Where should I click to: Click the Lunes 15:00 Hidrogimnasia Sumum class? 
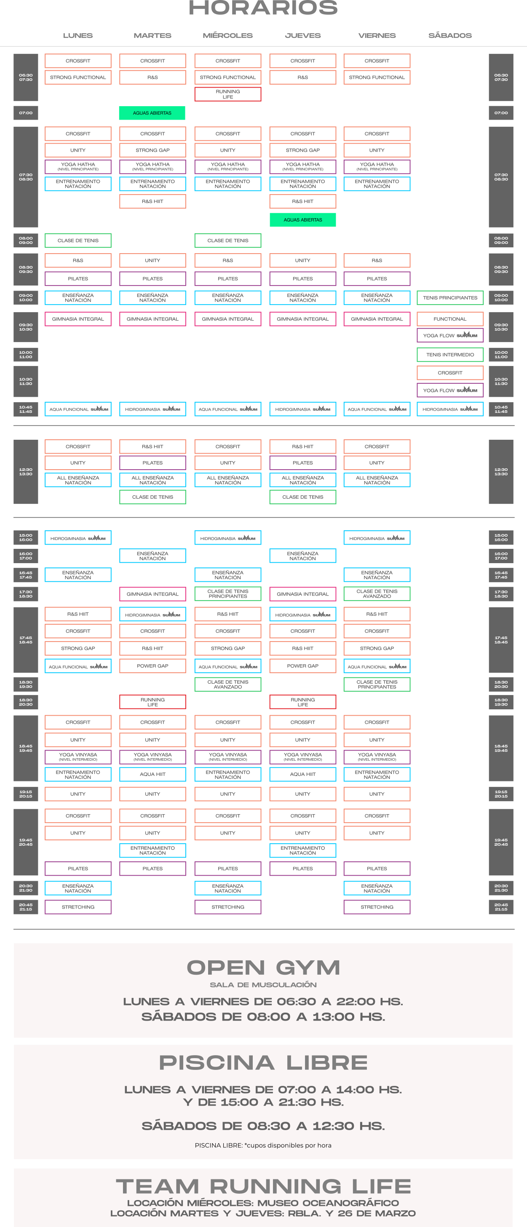tap(78, 538)
